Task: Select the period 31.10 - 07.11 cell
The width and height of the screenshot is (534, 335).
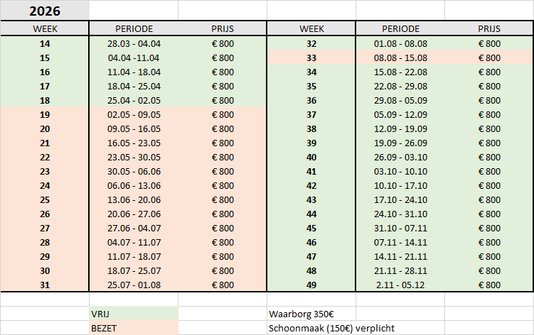Action: [x=400, y=228]
